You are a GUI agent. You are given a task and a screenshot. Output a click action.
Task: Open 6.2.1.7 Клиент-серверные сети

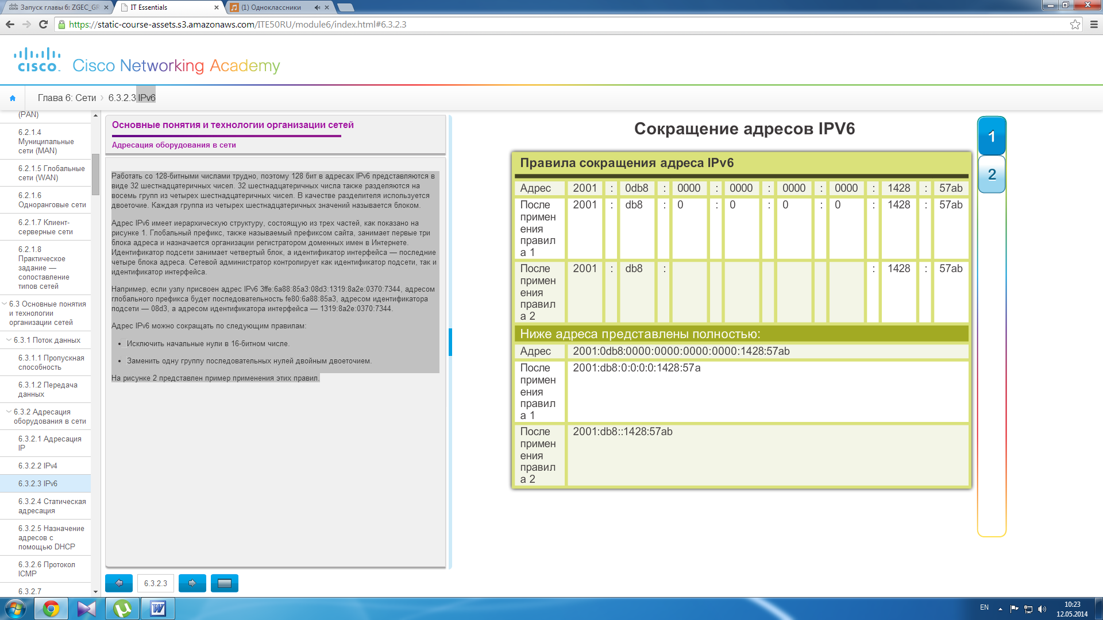click(x=45, y=227)
